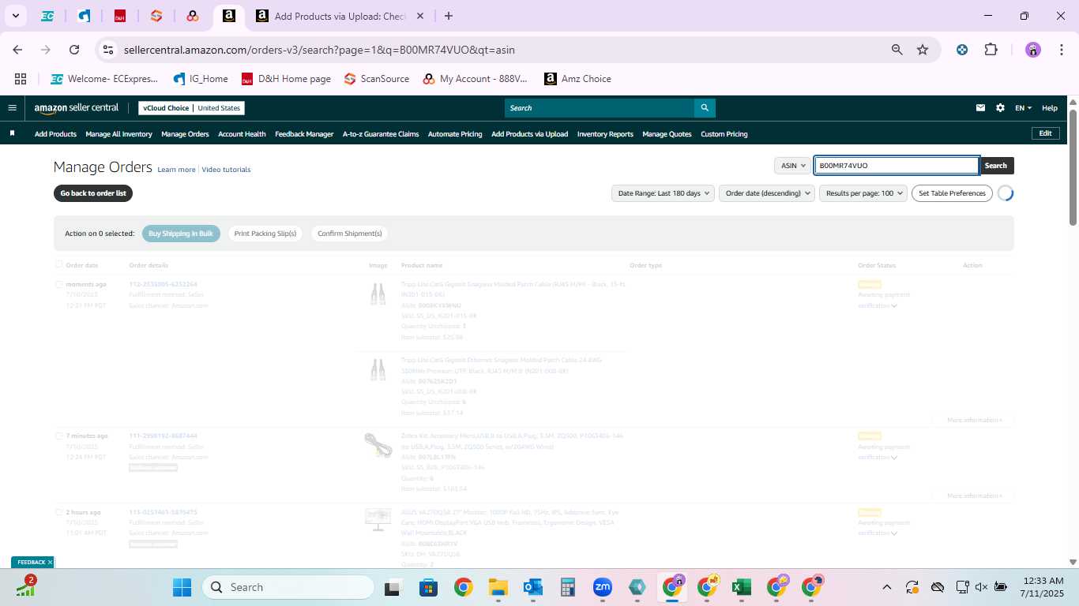Open the Chrome profile avatar
The width and height of the screenshot is (1079, 606).
point(1033,50)
